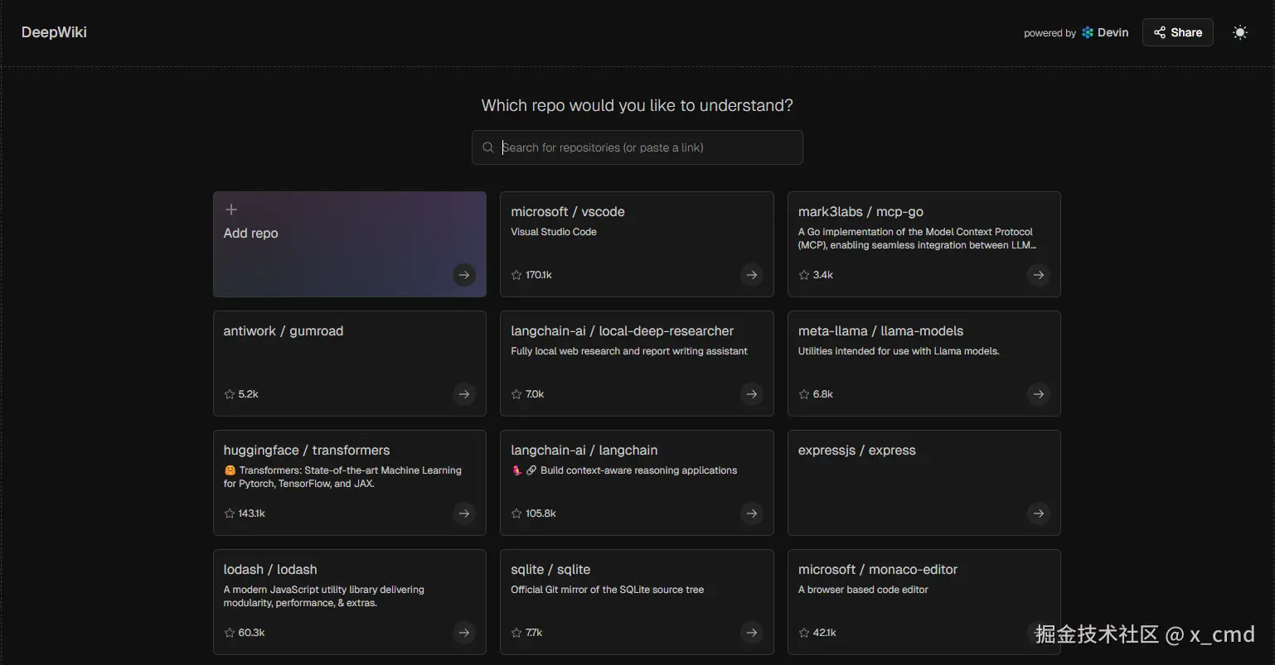Viewport: 1275px width, 665px height.
Task: Click the arrow on expressjs / express card
Action: click(x=1039, y=513)
